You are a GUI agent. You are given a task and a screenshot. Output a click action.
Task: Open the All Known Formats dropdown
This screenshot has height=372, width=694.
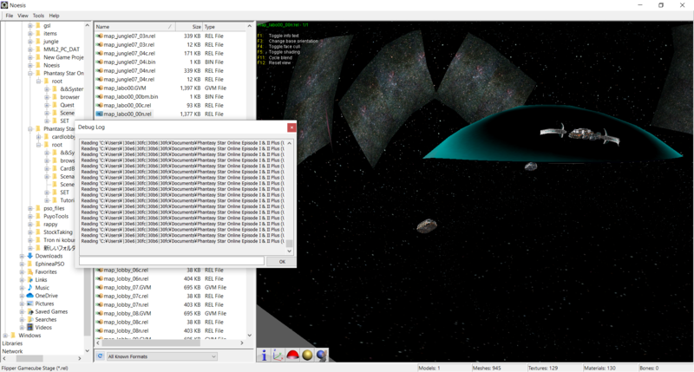tap(161, 356)
